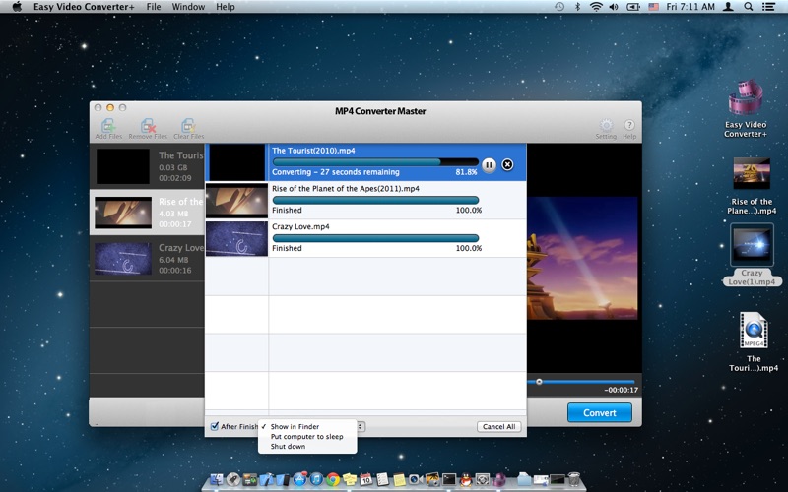Click the Cancel All button

[x=498, y=426]
